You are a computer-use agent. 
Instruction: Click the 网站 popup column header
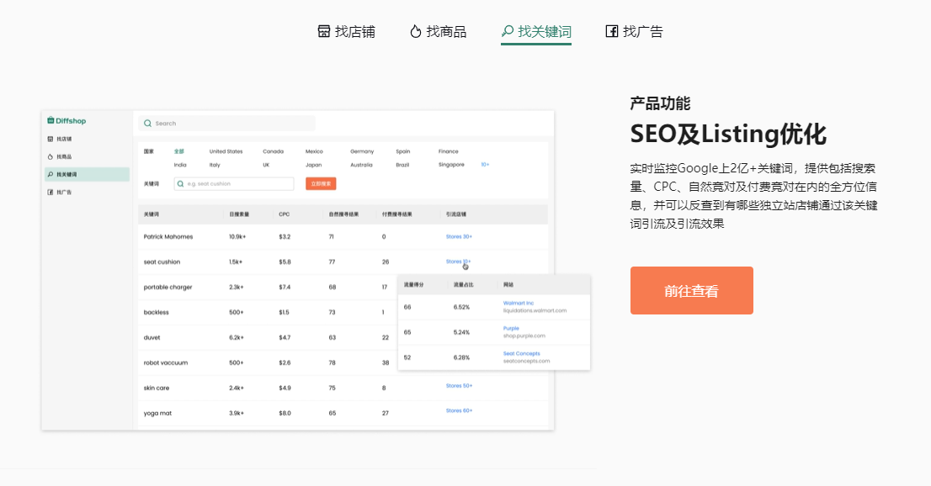pos(508,285)
